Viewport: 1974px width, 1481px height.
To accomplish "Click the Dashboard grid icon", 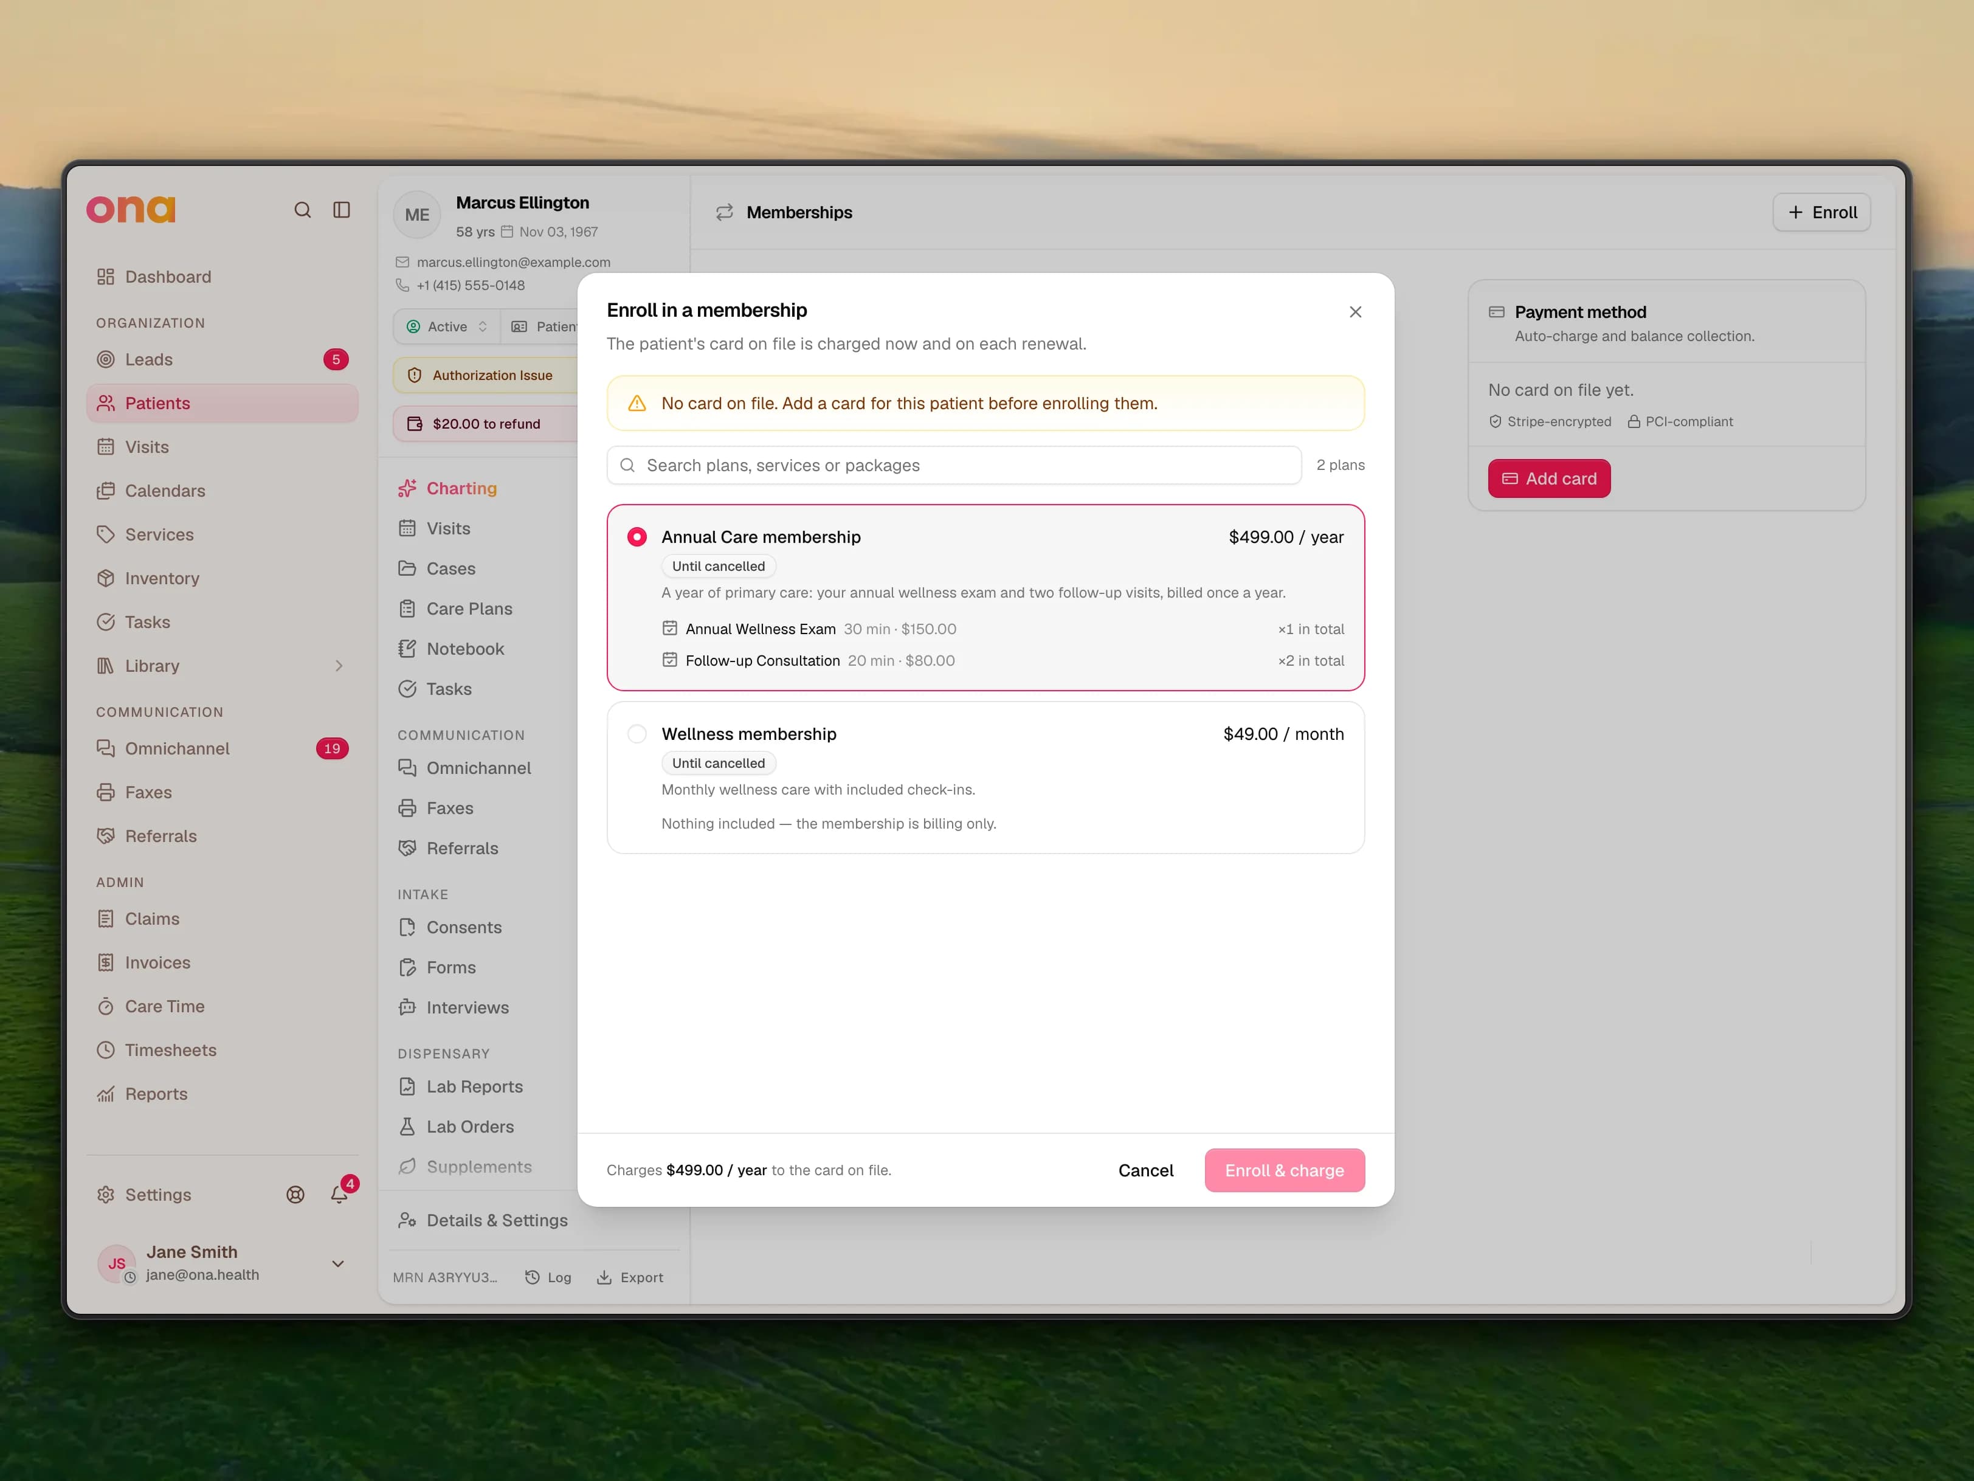I will point(106,277).
